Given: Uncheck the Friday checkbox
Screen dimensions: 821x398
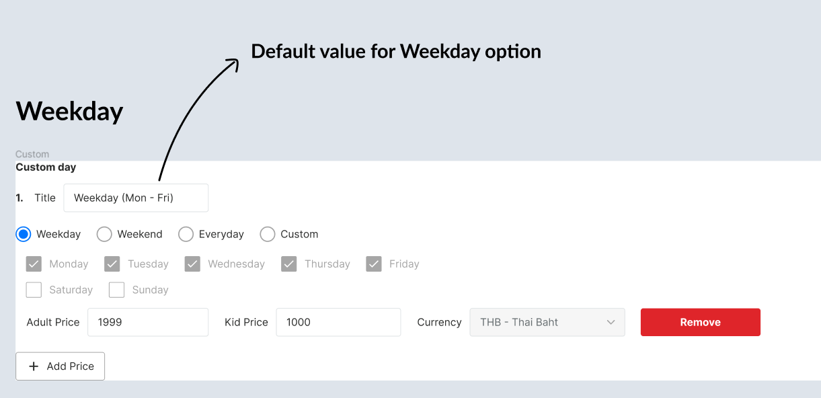Looking at the screenshot, I should tap(374, 264).
